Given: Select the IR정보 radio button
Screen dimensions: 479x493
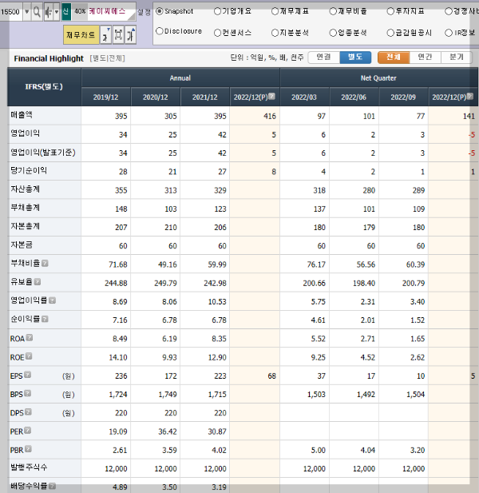Looking at the screenshot, I should point(449,33).
